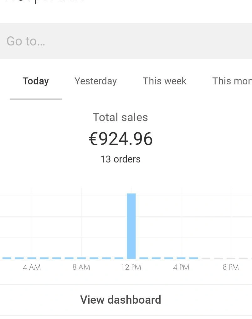Select the Today tab
This screenshot has height=319, width=252.
pos(36,81)
